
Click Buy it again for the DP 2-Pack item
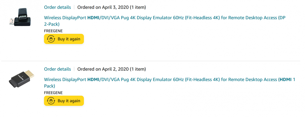coord(64,39)
